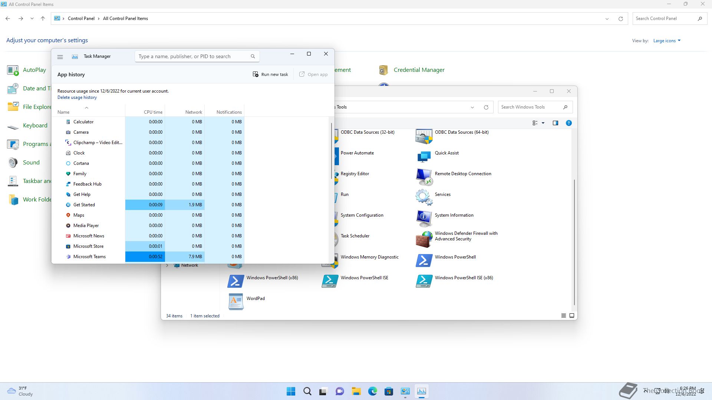The height and width of the screenshot is (400, 712).
Task: Click the Calculator app icon in App history
Action: [68, 122]
